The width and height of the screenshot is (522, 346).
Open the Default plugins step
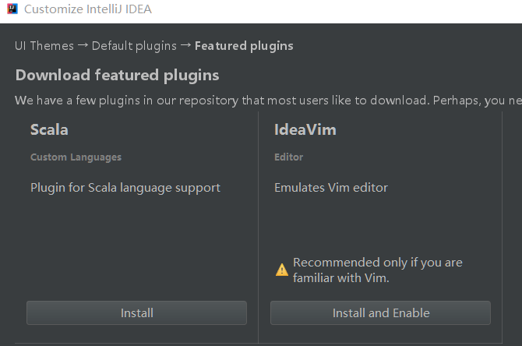134,46
